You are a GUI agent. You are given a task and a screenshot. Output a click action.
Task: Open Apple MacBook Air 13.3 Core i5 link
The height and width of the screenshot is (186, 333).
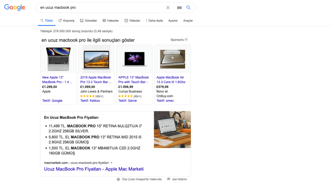[171, 80]
